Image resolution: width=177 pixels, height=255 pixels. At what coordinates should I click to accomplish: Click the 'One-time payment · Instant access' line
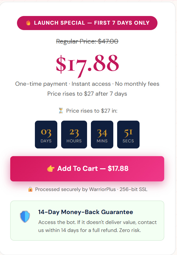click(x=87, y=84)
